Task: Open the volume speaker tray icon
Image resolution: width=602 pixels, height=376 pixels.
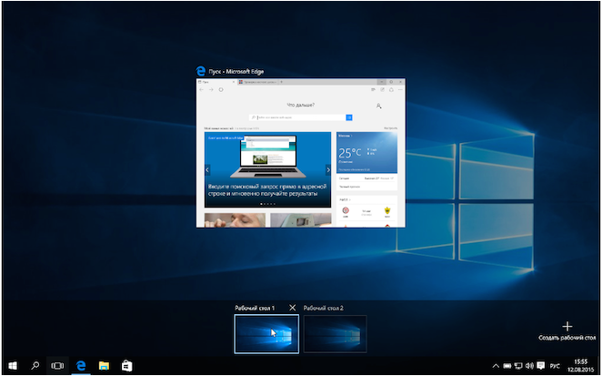Action: [529, 366]
